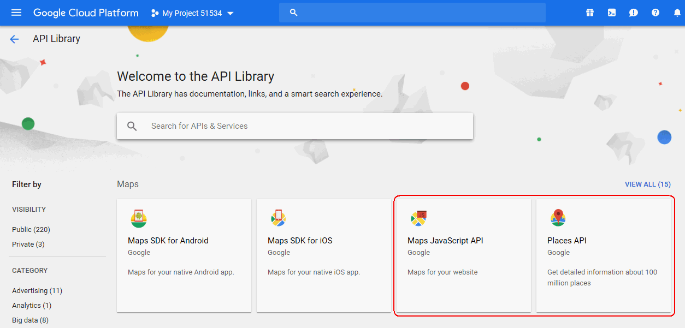Activate Cloud Shell terminal icon
The height and width of the screenshot is (328, 685).
[x=612, y=13]
